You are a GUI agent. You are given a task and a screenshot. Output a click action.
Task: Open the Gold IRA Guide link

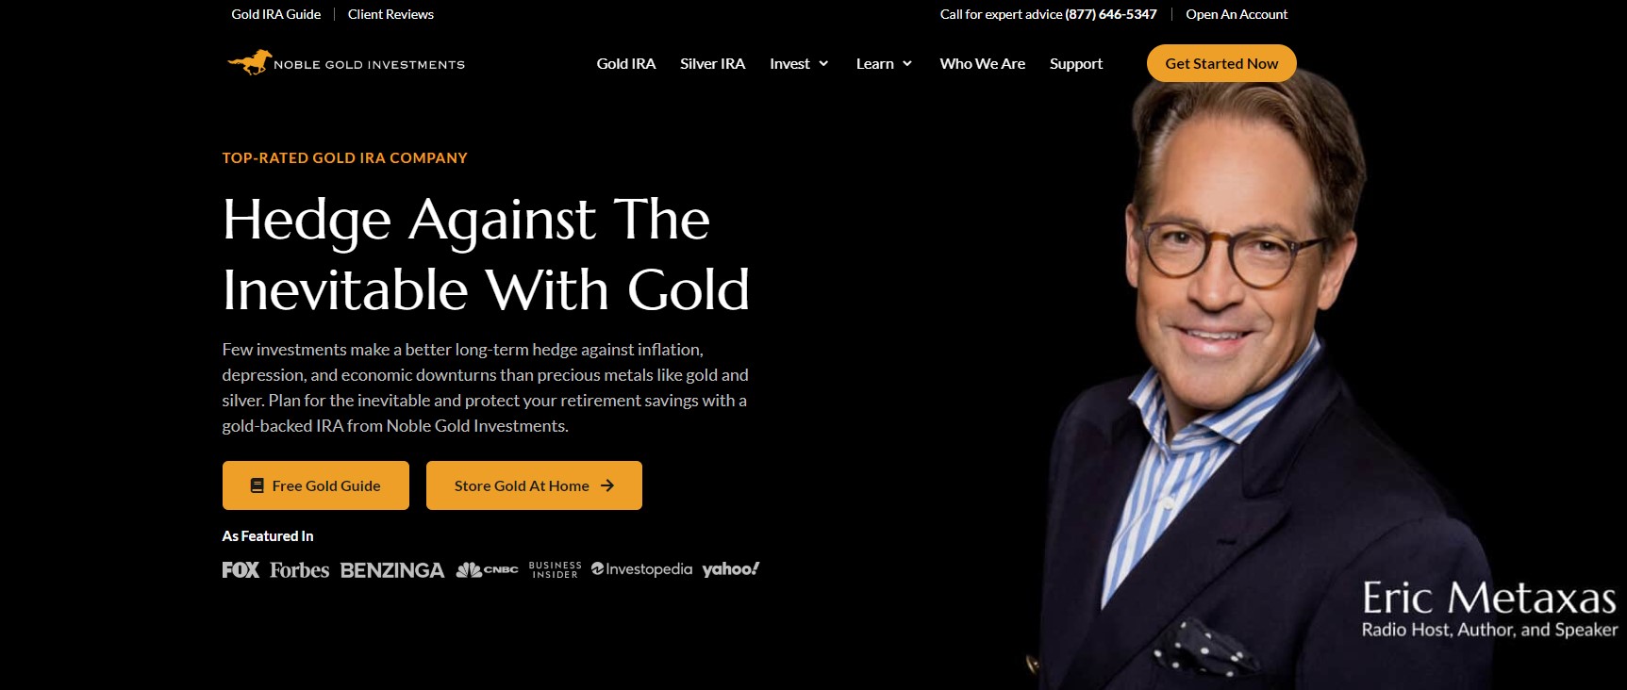coord(276,14)
